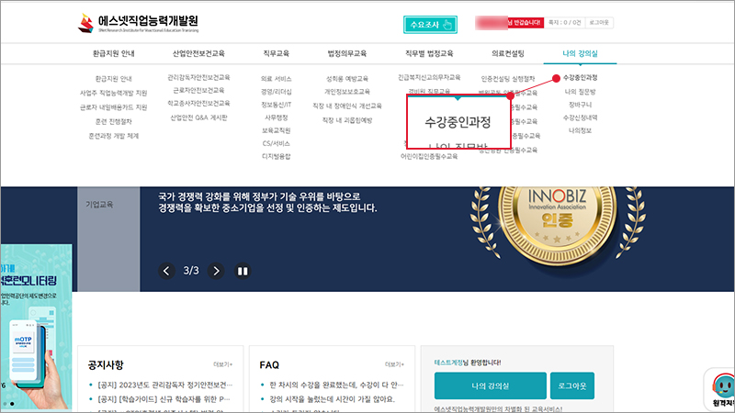Open the 산업안전보건교육 main menu
The width and height of the screenshot is (735, 413).
[x=198, y=53]
